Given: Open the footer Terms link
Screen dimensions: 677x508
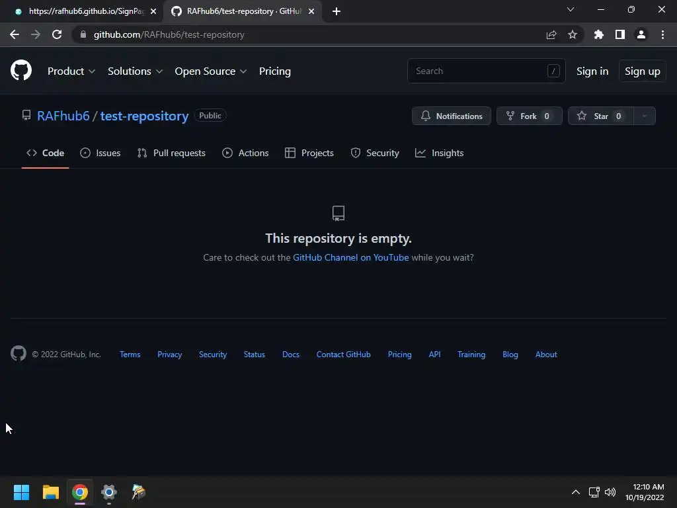Looking at the screenshot, I should [x=130, y=355].
